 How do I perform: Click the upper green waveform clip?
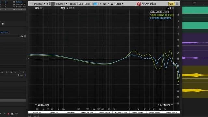coord(195,10)
